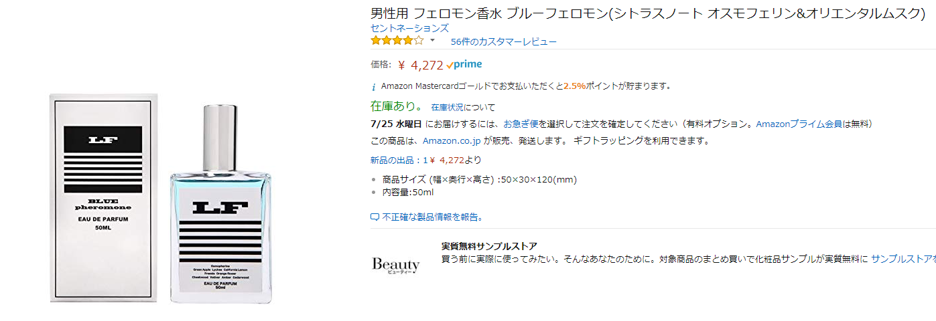Click the 在庫状況 link
Image resolution: width=936 pixels, height=321 pixels.
coord(447,107)
